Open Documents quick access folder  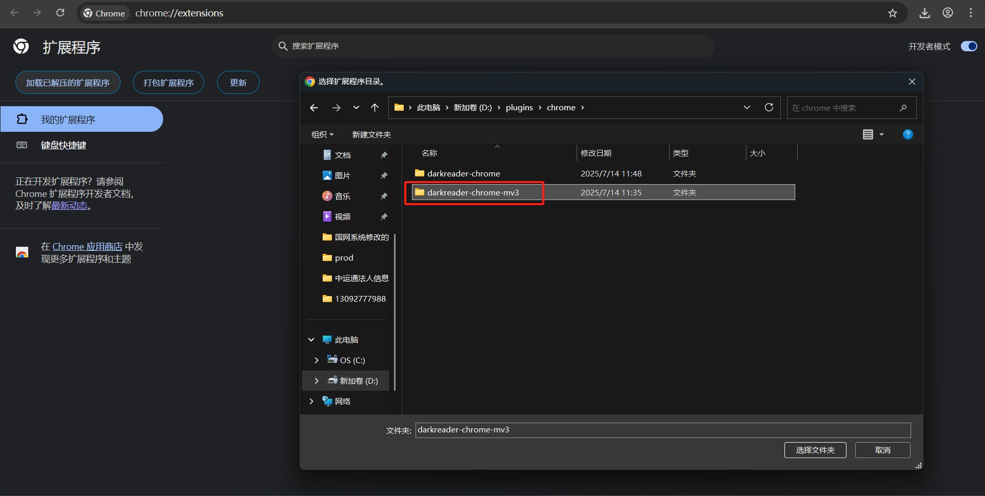pyautogui.click(x=343, y=155)
